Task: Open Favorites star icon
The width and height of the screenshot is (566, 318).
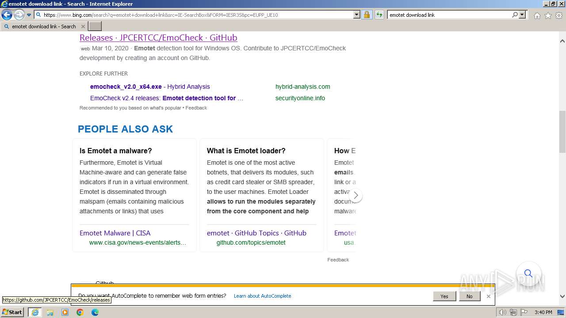Action: (548, 15)
